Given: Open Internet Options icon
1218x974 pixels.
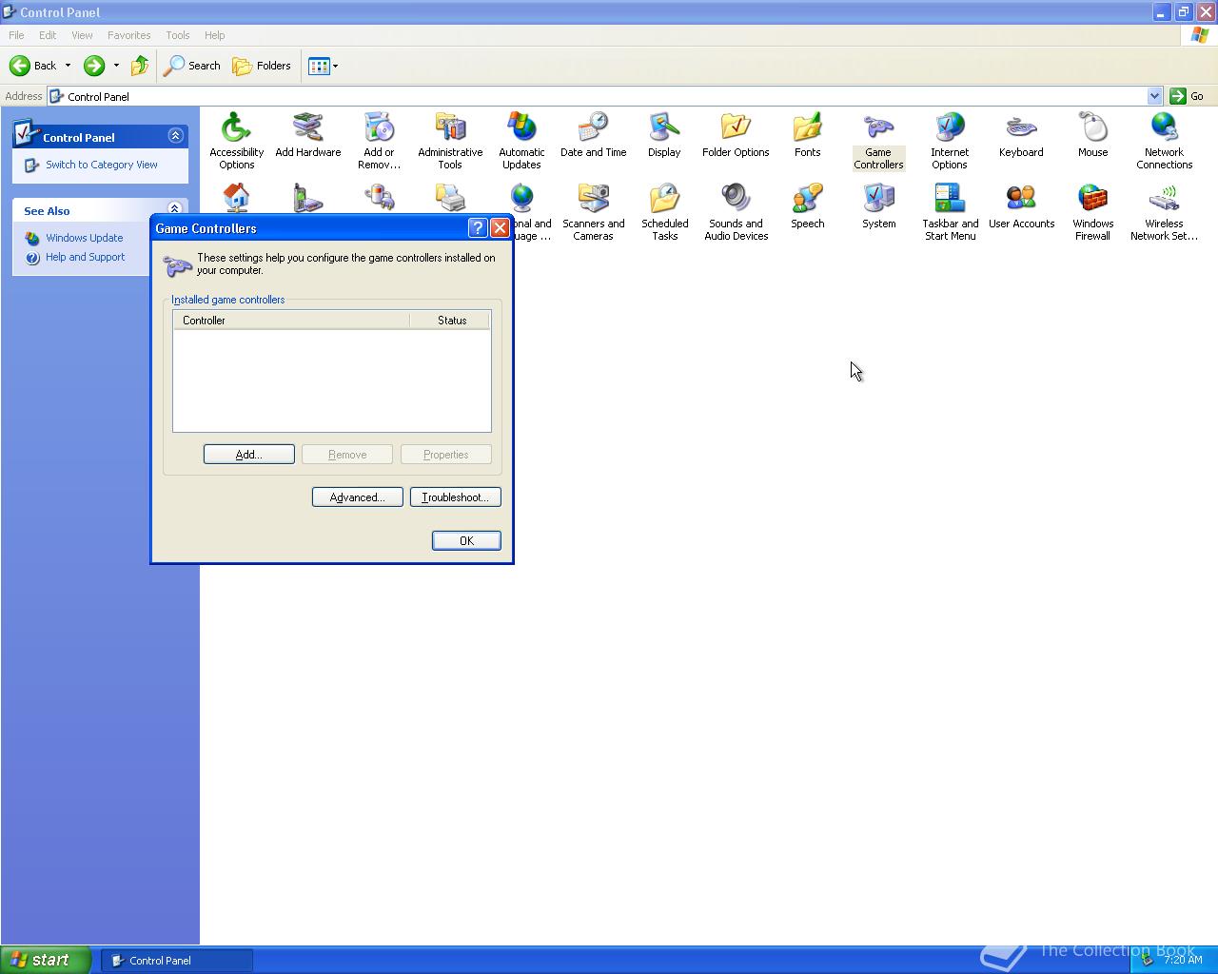Looking at the screenshot, I should [950, 140].
